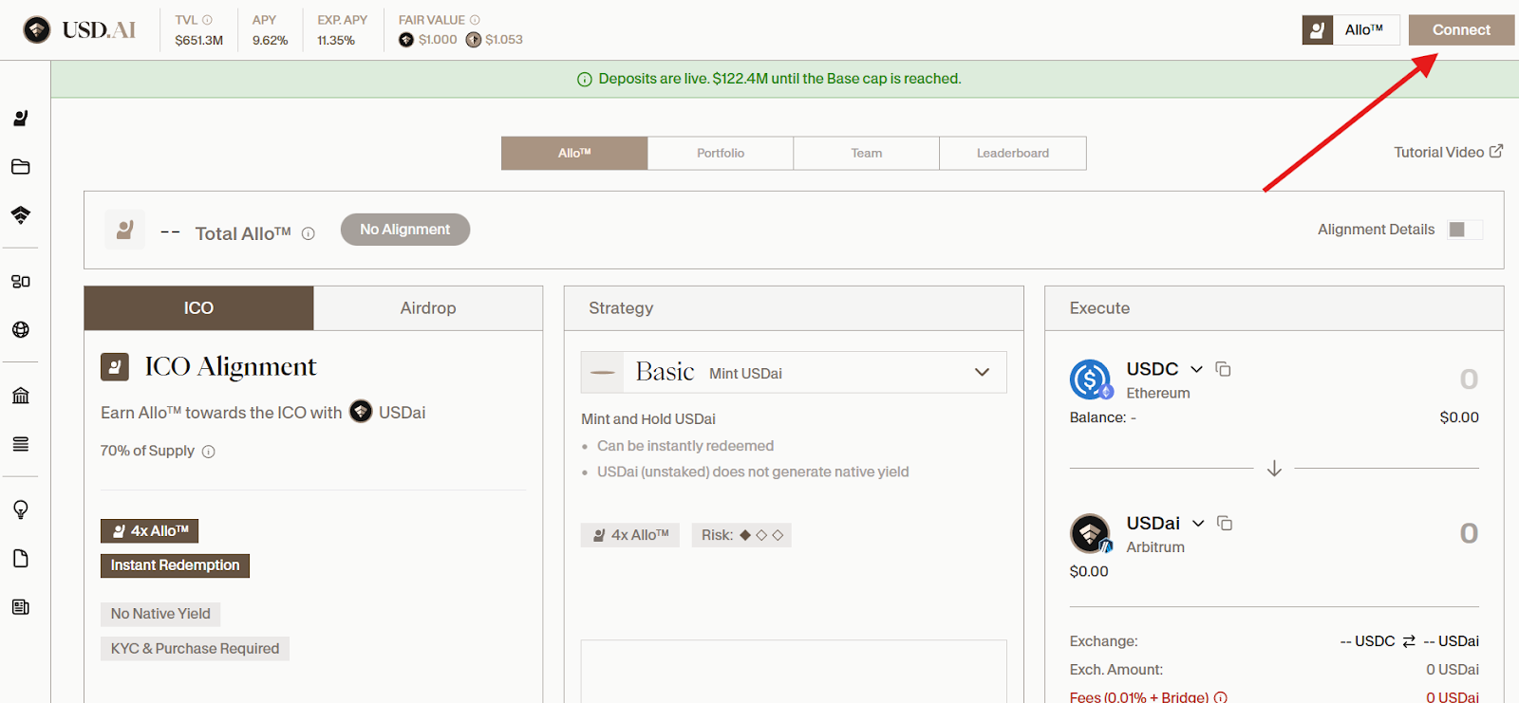Copy the USDC token address
This screenshot has width=1519, height=703.
point(1224,369)
